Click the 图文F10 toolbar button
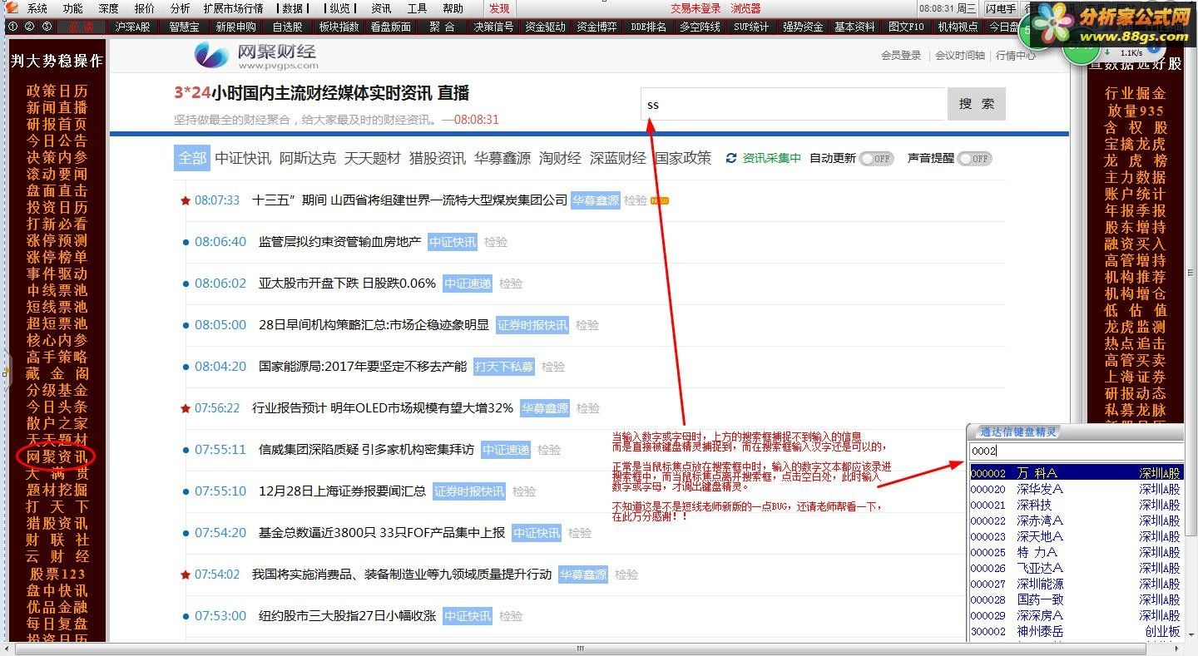1198x656 pixels. click(x=906, y=27)
